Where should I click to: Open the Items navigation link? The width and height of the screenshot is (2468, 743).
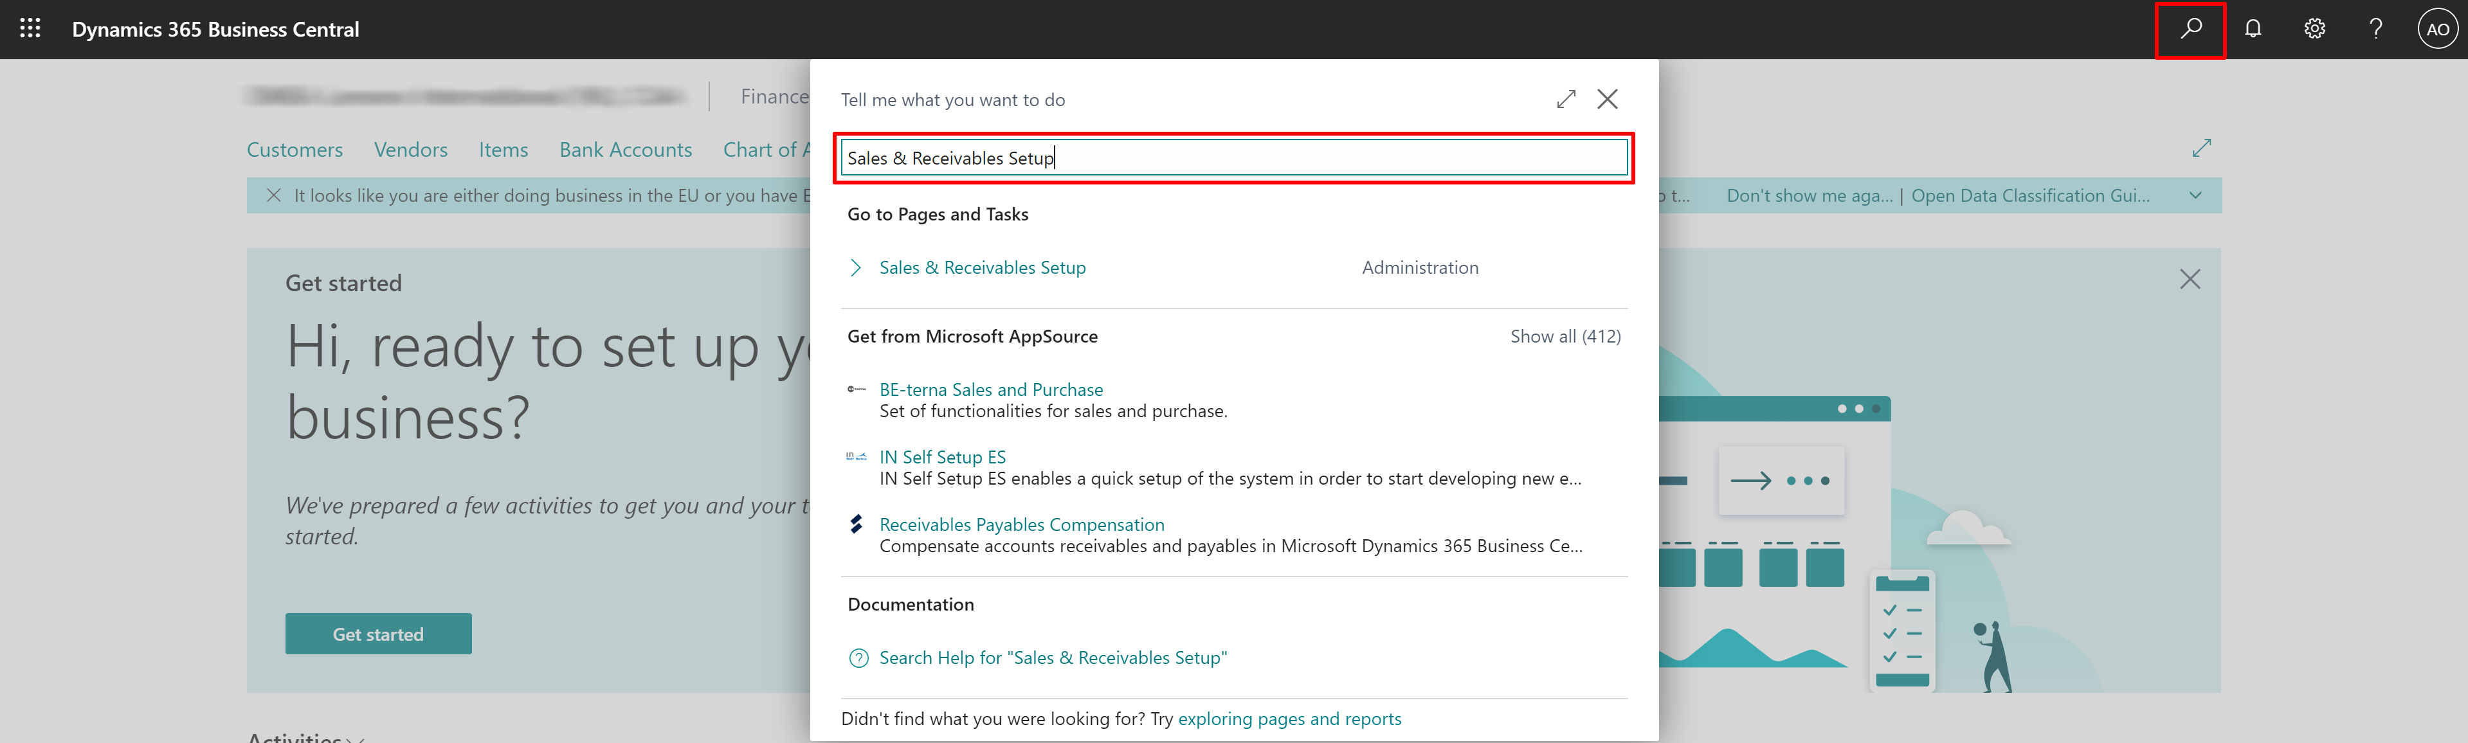coord(503,149)
